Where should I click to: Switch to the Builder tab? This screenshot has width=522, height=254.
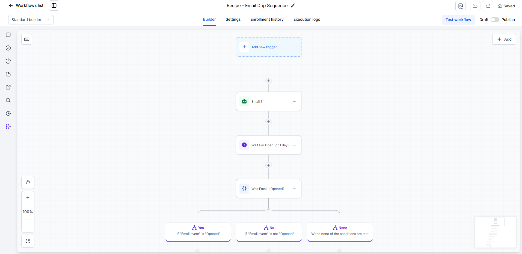(x=209, y=19)
